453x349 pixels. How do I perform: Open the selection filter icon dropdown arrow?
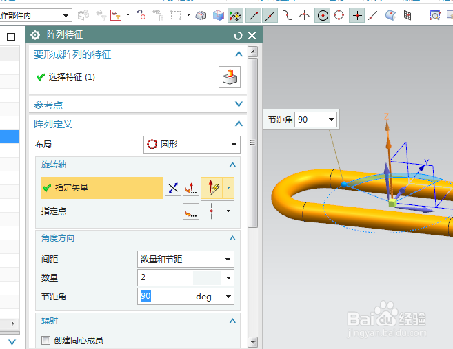[128, 14]
